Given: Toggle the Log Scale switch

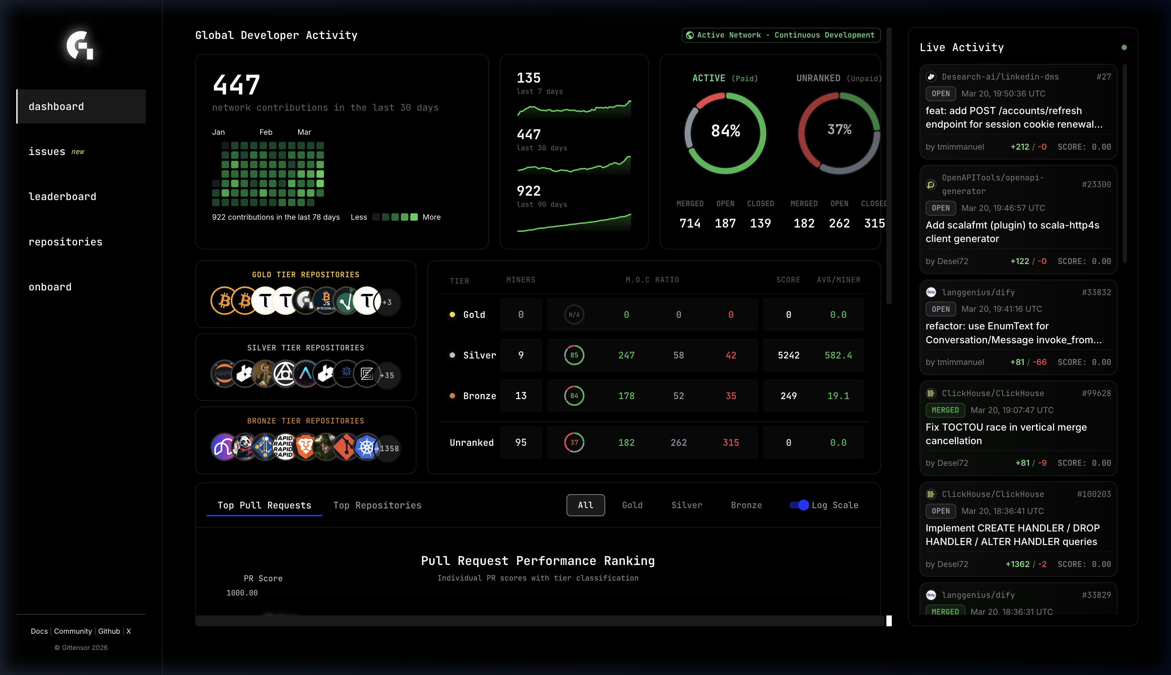Looking at the screenshot, I should [799, 505].
